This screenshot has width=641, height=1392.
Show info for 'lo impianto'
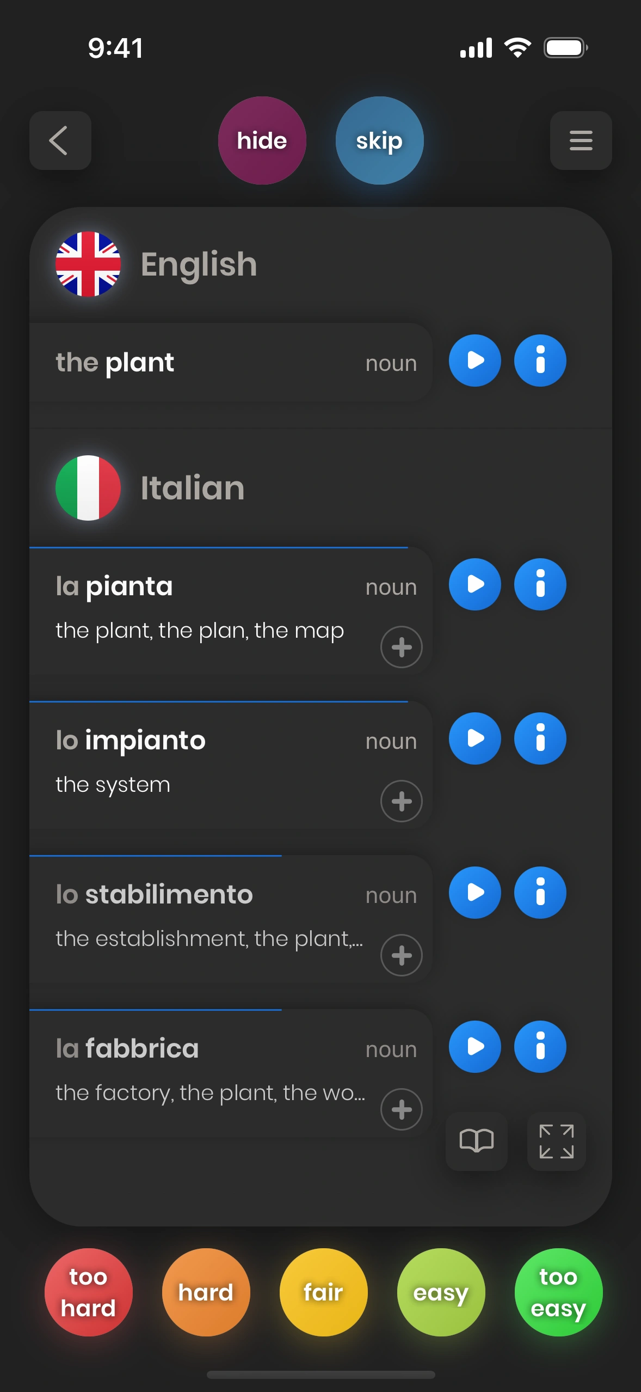(540, 738)
